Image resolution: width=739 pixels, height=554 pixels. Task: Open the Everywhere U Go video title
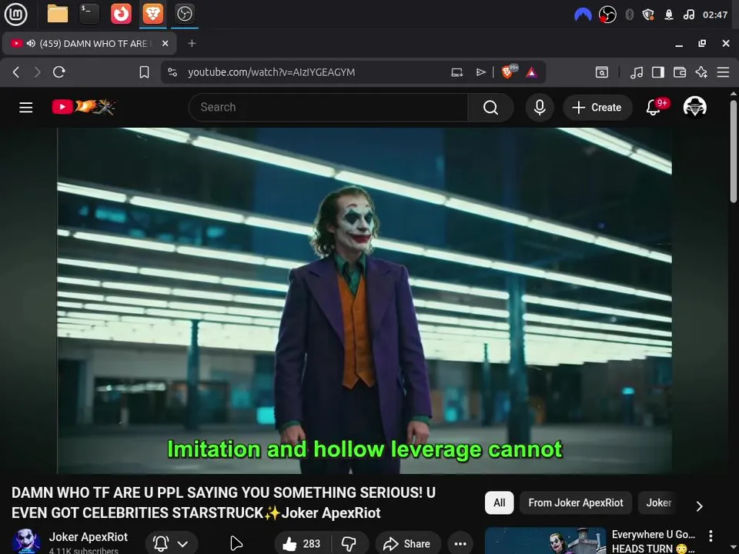click(654, 541)
